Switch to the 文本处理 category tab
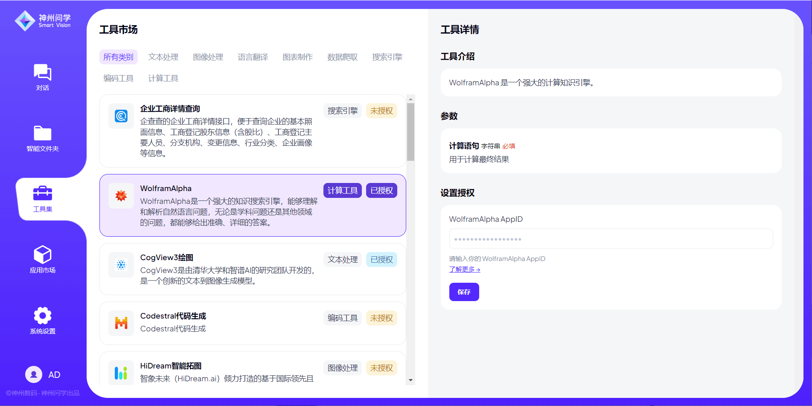The image size is (812, 406). (163, 57)
